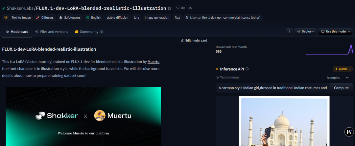Open the three-dot more options menu
The height and width of the screenshot is (146, 355).
click(x=289, y=32)
